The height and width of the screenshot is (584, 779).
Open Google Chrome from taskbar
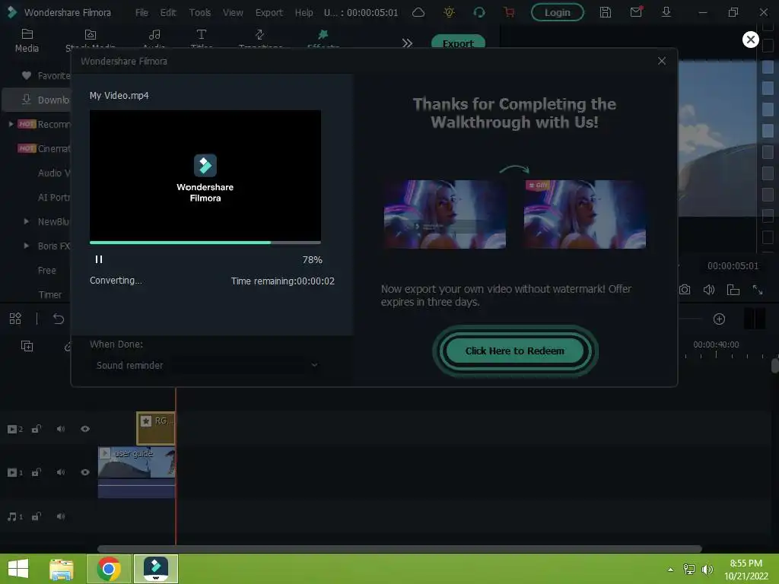point(109,569)
